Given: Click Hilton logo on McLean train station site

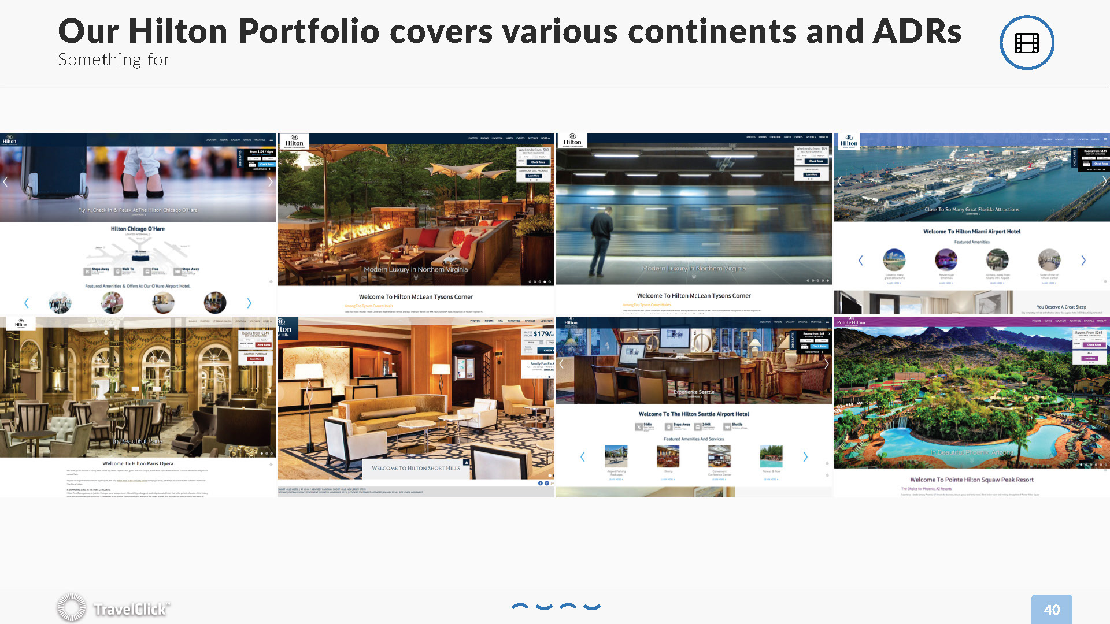Looking at the screenshot, I should (x=572, y=141).
